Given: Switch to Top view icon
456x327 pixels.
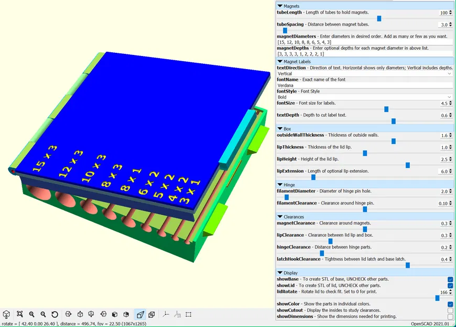Looking at the screenshot, I should [80, 314].
